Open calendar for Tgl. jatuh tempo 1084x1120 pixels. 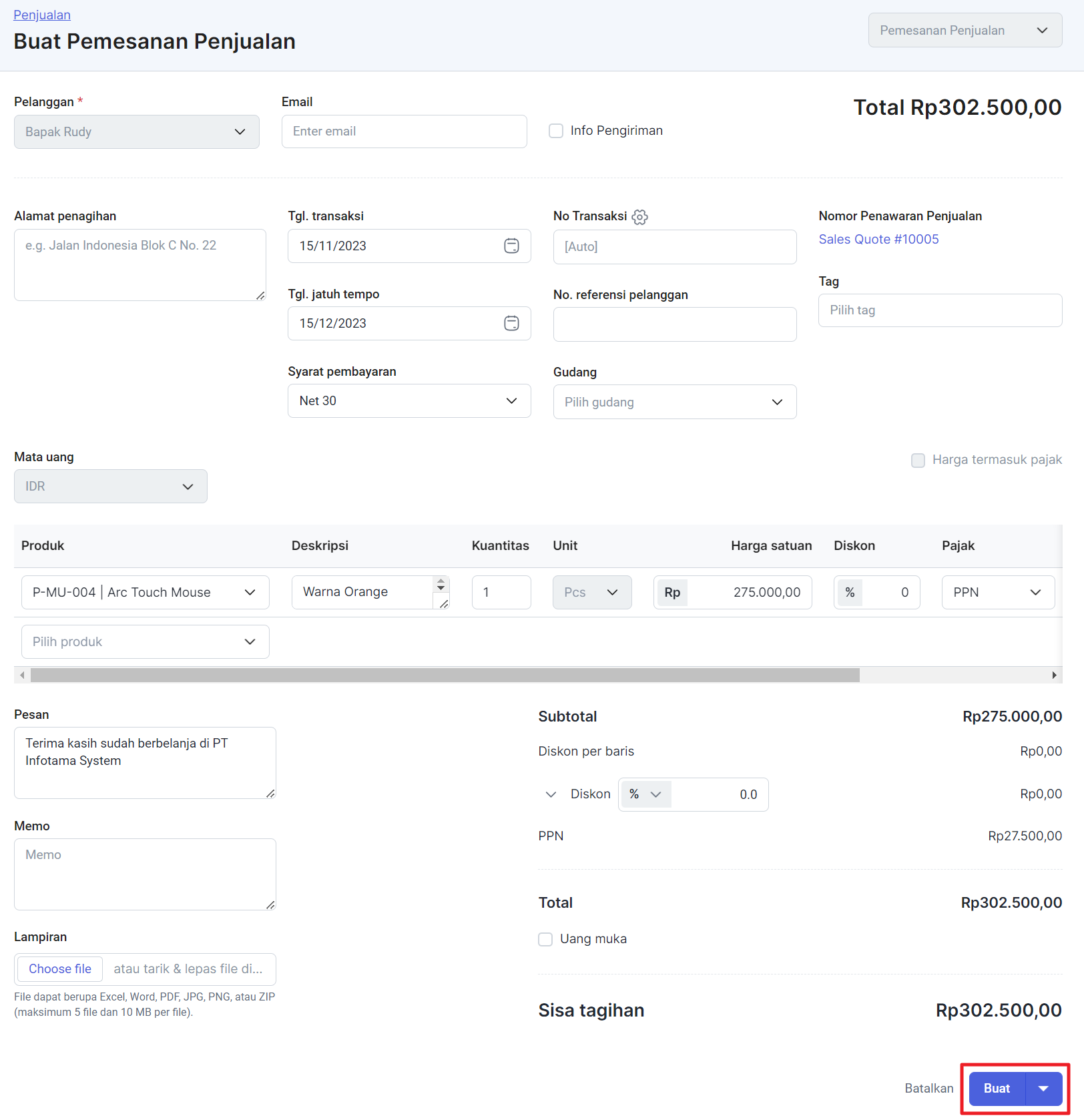[x=511, y=323]
